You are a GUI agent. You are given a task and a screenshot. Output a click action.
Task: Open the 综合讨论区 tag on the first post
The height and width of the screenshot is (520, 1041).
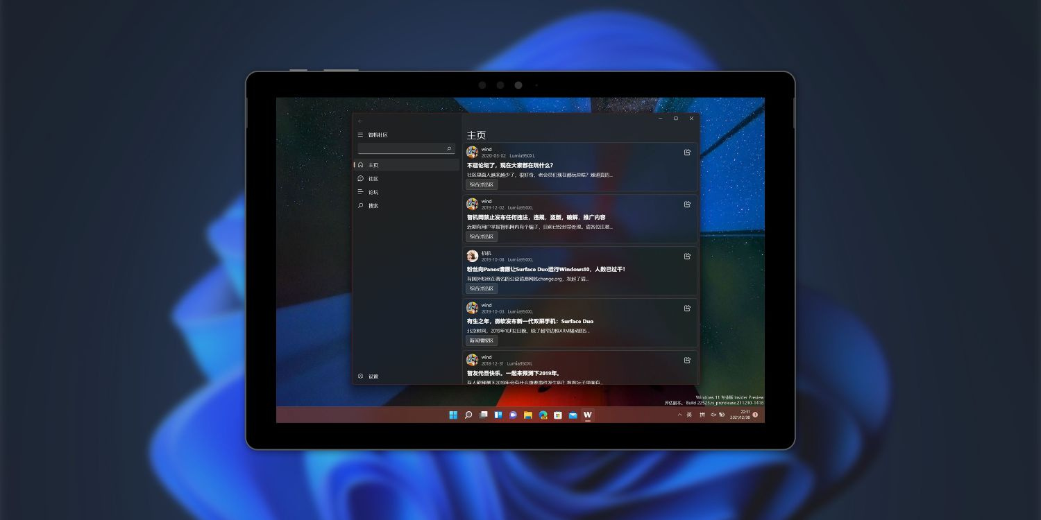[480, 184]
